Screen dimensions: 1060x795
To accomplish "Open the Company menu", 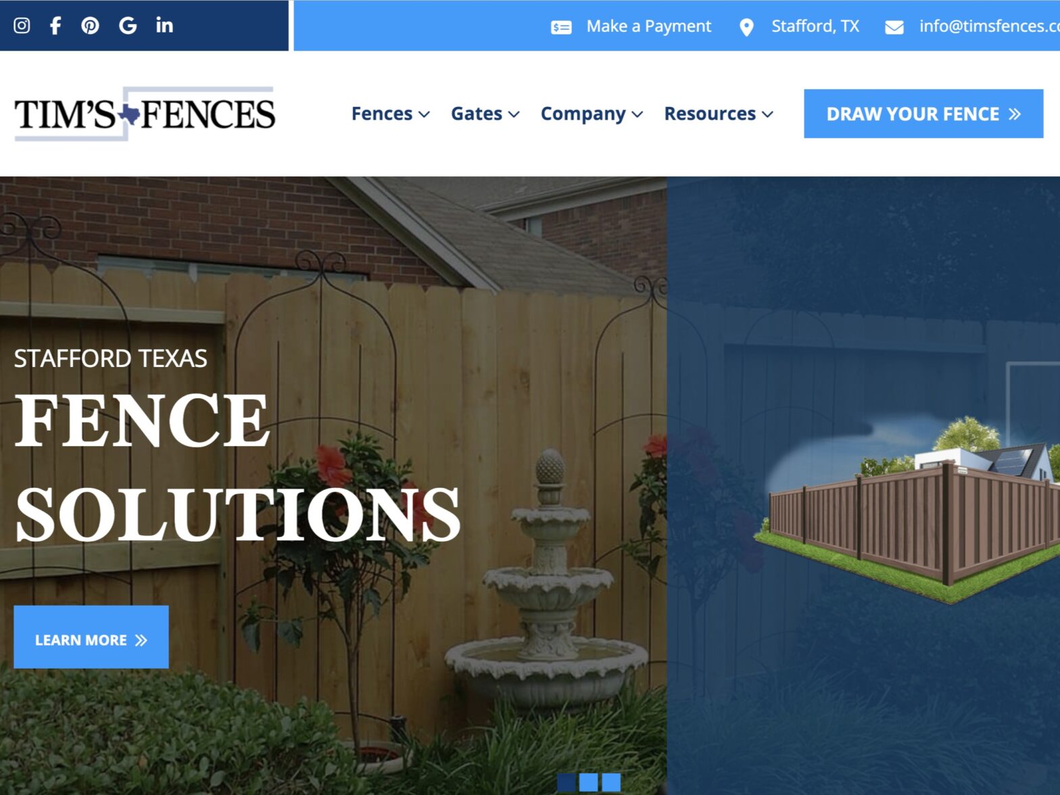I will [x=583, y=114].
